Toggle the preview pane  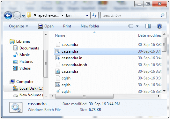point(148,26)
